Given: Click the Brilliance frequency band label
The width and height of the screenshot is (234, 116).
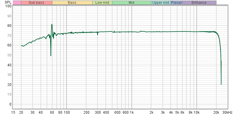Looking at the screenshot, I should click(199, 3).
